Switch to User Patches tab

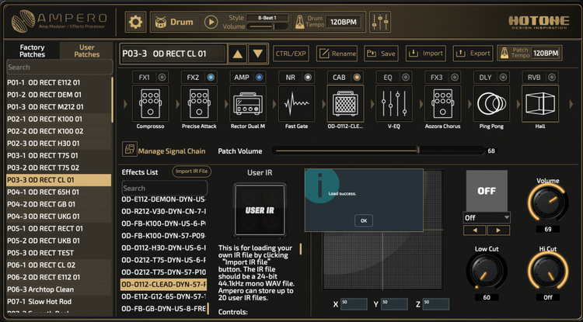pyautogui.click(x=86, y=51)
